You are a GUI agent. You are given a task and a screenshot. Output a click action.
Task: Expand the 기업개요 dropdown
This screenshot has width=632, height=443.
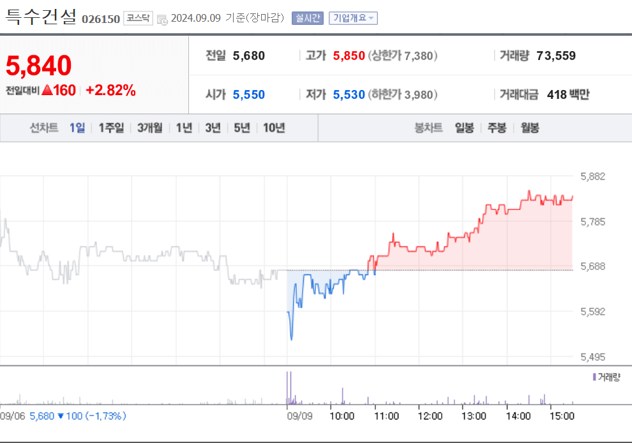[x=353, y=18]
